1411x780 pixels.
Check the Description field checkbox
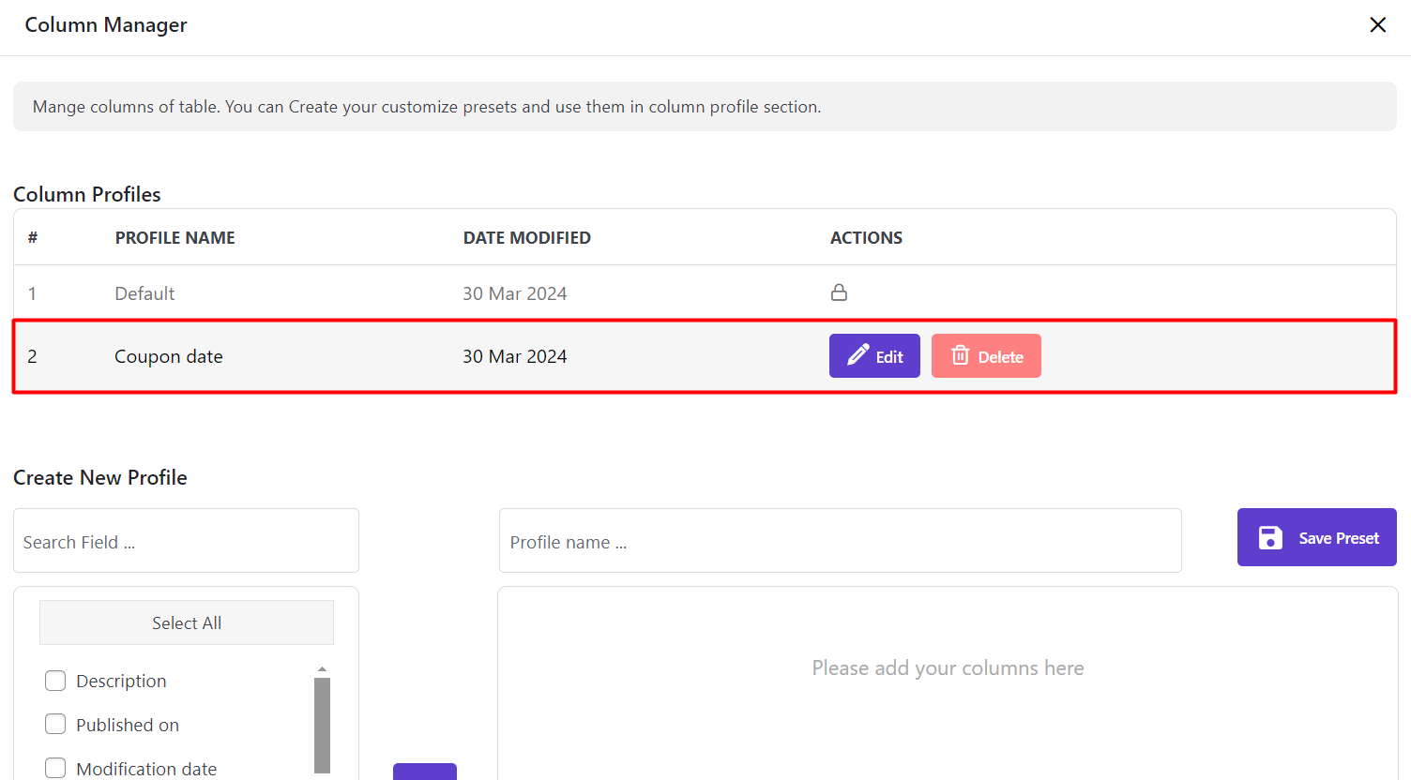click(55, 681)
